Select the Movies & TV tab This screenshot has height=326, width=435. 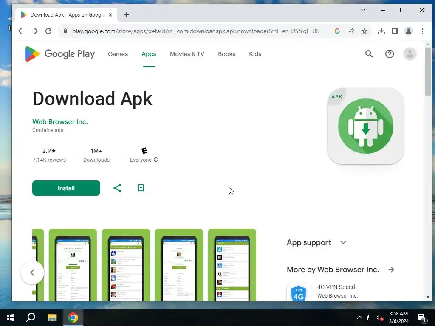[187, 54]
